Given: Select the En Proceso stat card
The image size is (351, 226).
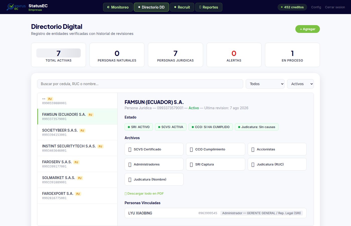Looking at the screenshot, I should [292, 55].
